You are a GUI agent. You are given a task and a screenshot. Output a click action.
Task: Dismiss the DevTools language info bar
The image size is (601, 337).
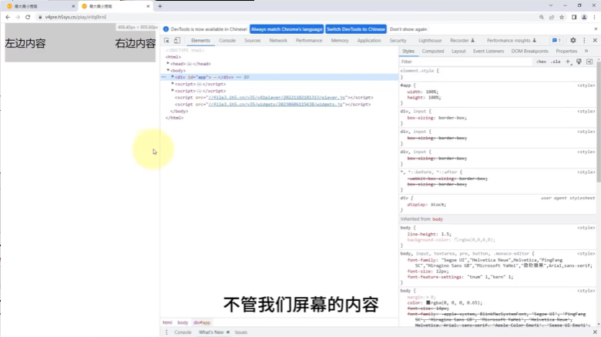tap(596, 29)
